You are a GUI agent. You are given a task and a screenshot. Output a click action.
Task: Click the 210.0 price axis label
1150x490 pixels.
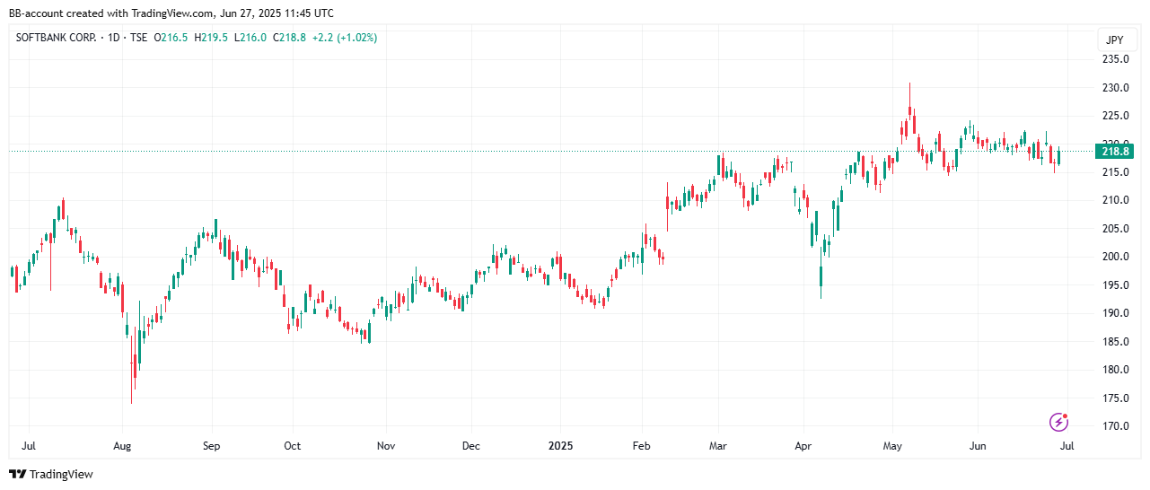click(1115, 200)
